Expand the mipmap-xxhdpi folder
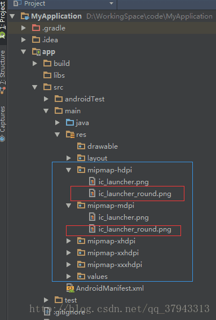 click(69, 253)
